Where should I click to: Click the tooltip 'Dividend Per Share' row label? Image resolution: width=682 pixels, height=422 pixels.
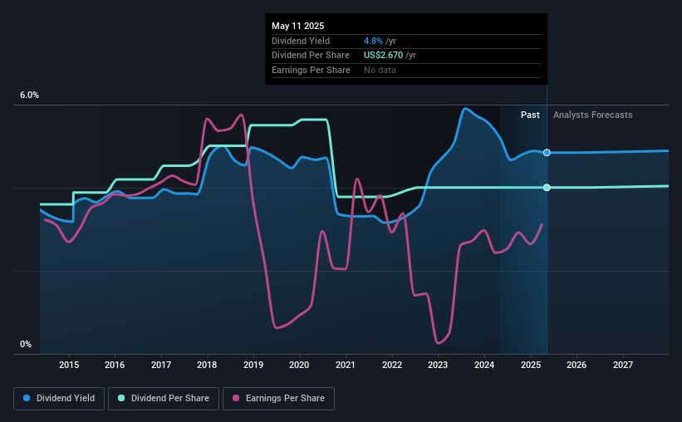click(311, 56)
